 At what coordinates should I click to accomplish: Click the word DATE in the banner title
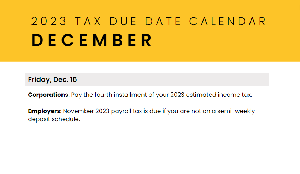coord(163,21)
